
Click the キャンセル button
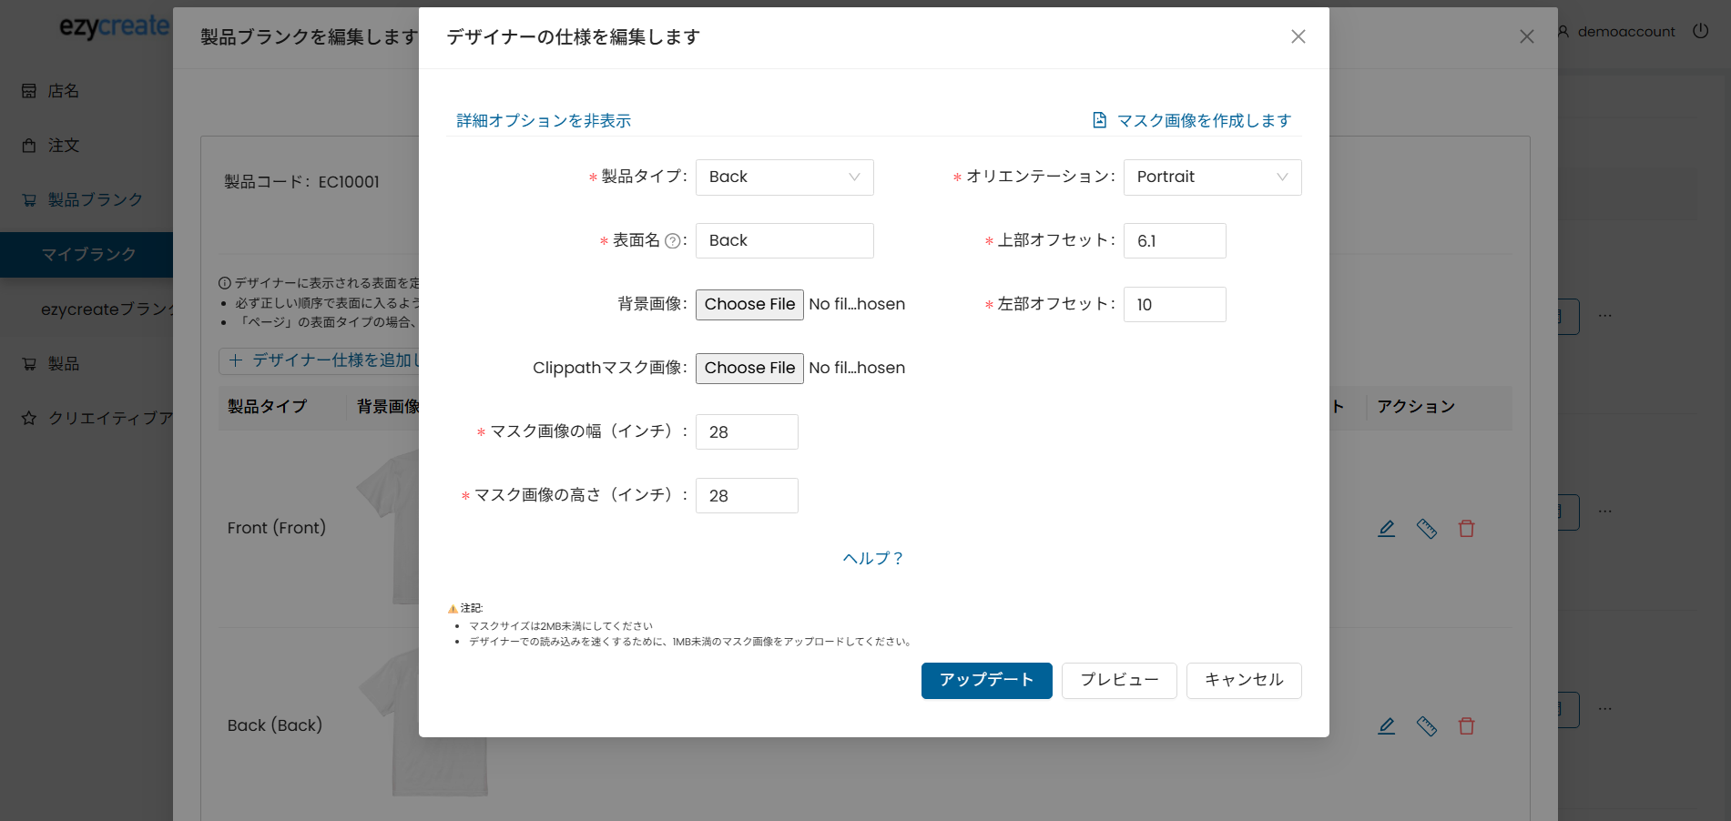click(x=1243, y=680)
